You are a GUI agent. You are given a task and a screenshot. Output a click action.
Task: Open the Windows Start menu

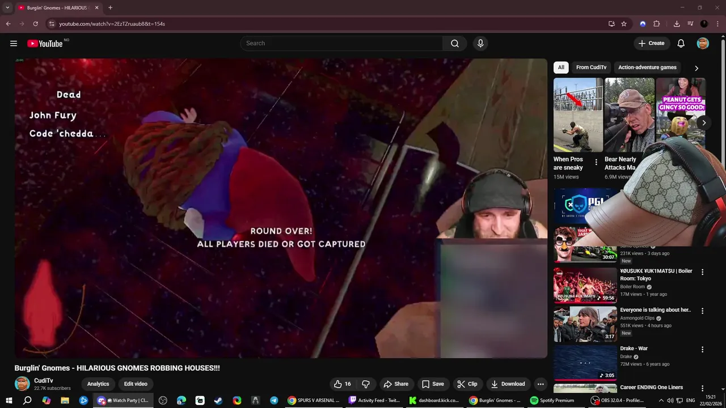[9, 400]
